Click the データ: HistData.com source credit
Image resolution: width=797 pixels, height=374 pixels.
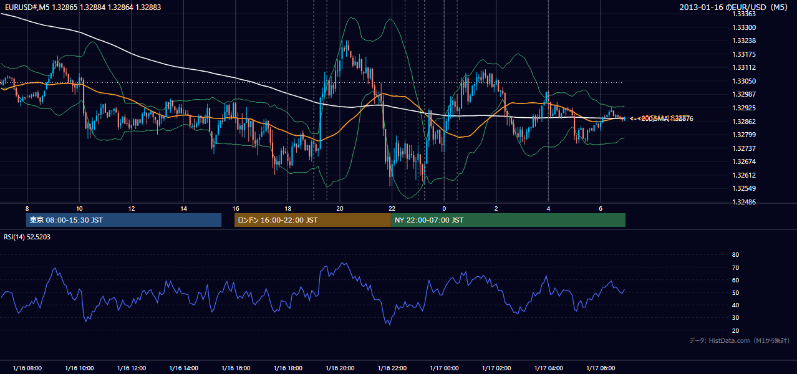click(x=740, y=341)
